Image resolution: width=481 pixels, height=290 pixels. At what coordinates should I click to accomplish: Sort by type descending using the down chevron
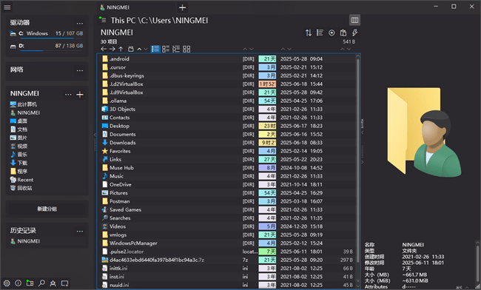pyautogui.click(x=252, y=49)
